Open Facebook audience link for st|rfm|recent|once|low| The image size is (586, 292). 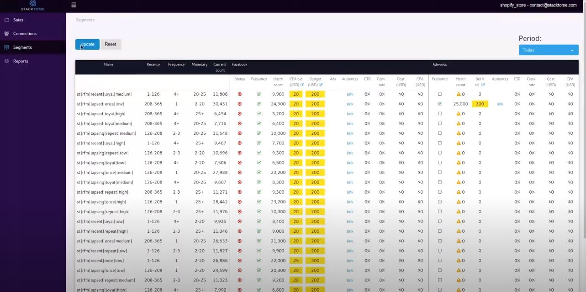pyautogui.click(x=350, y=261)
